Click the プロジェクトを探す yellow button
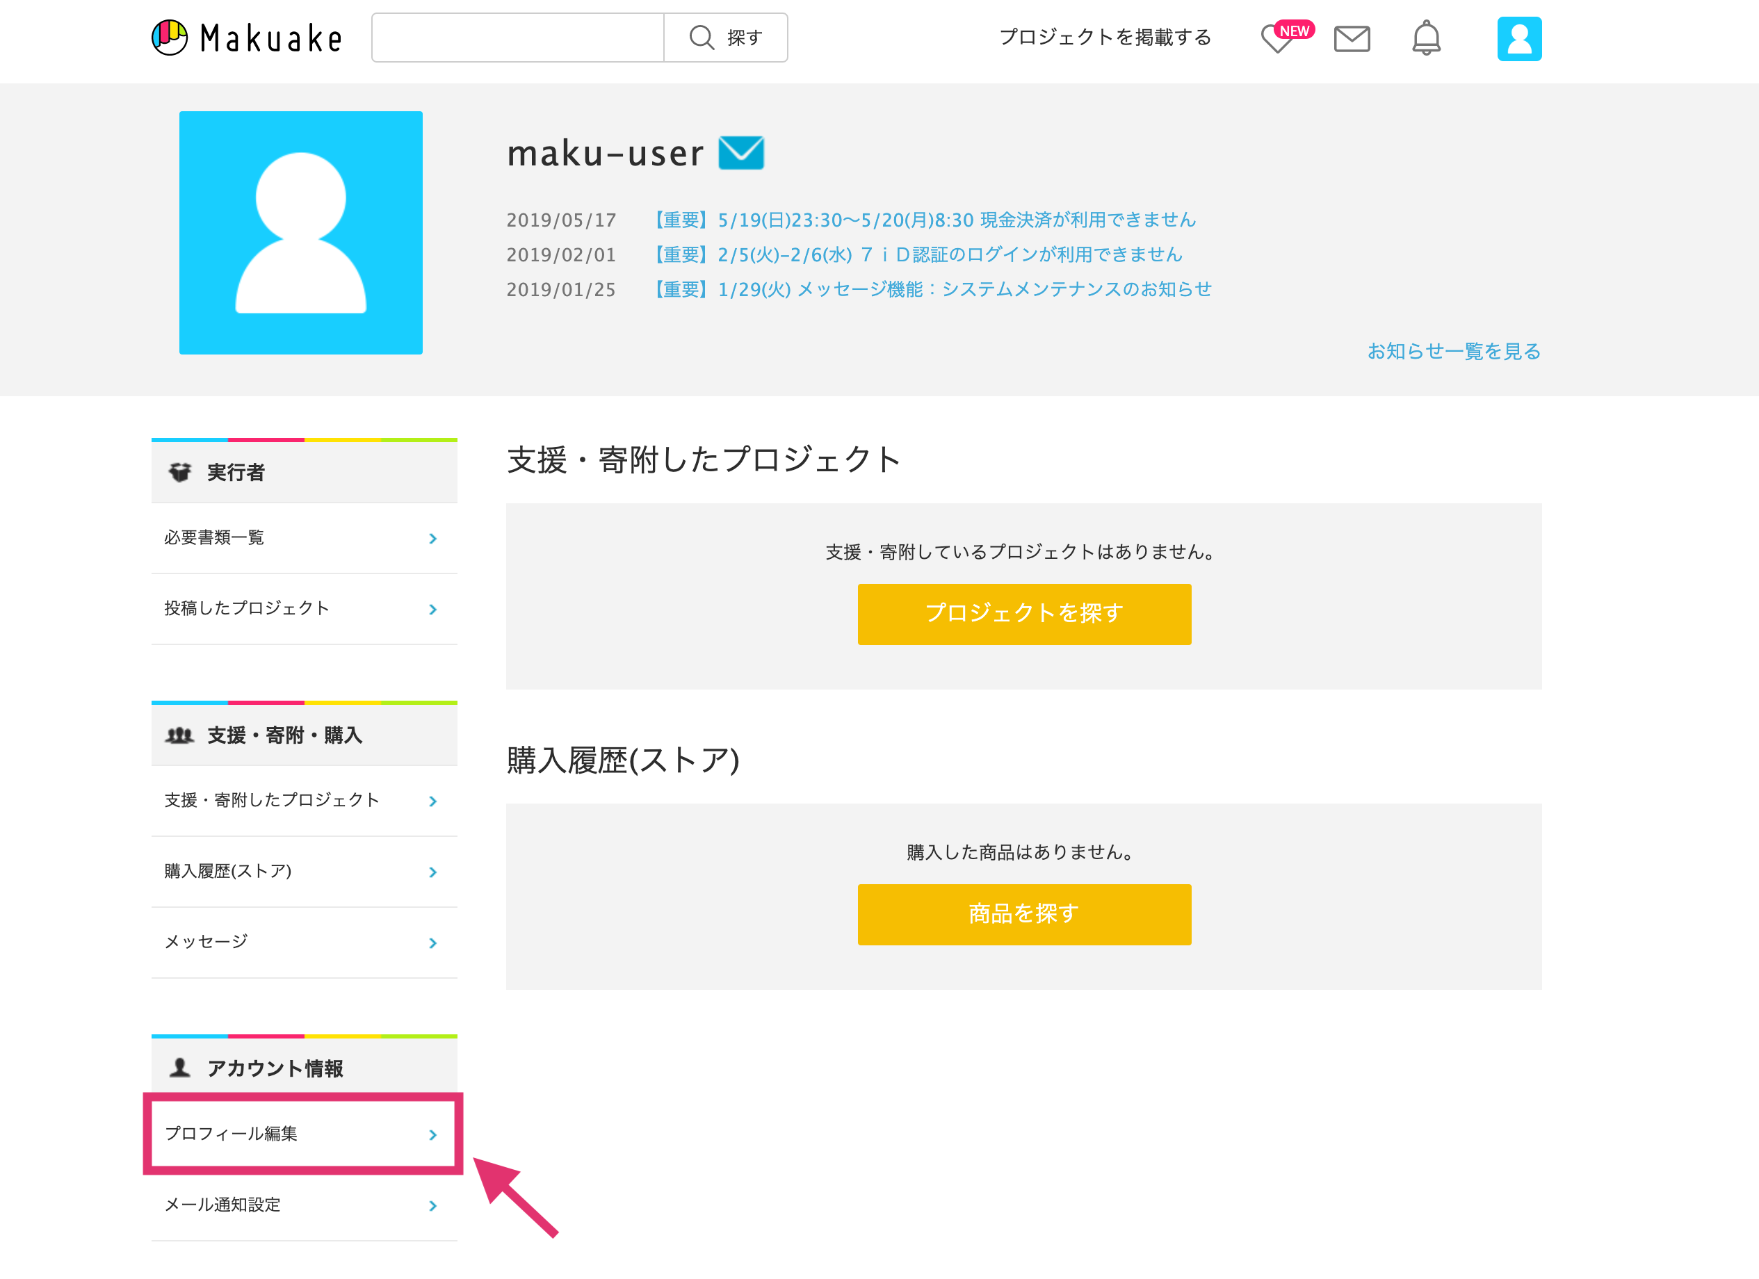 1023,614
